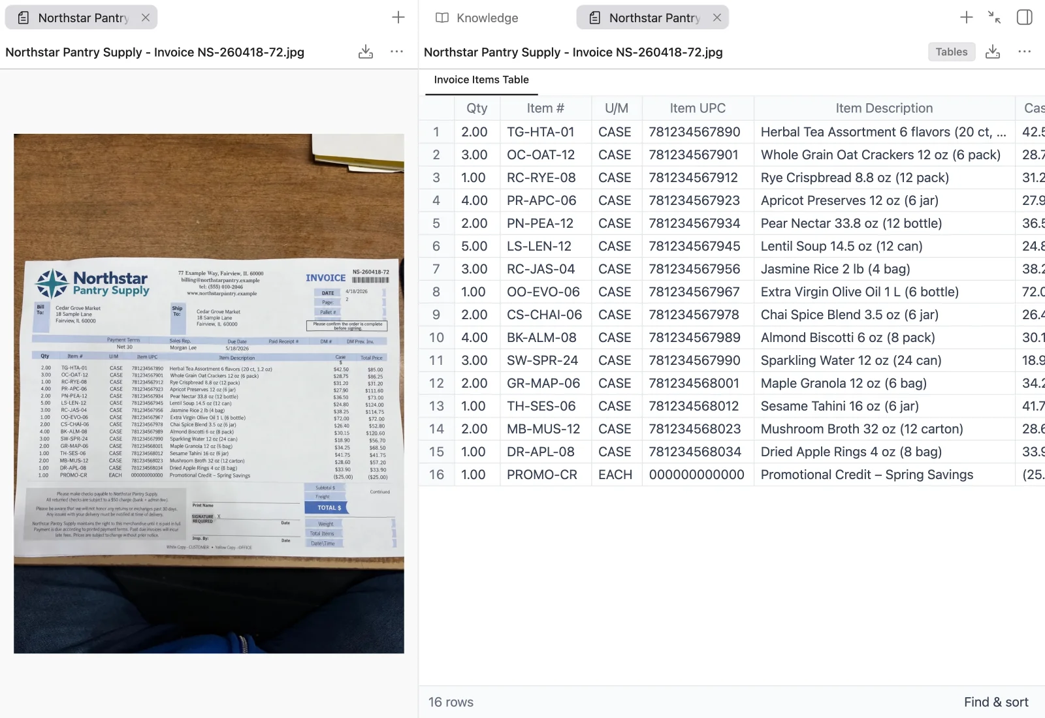
Task: Open the Knowledge tab
Action: pyautogui.click(x=477, y=18)
